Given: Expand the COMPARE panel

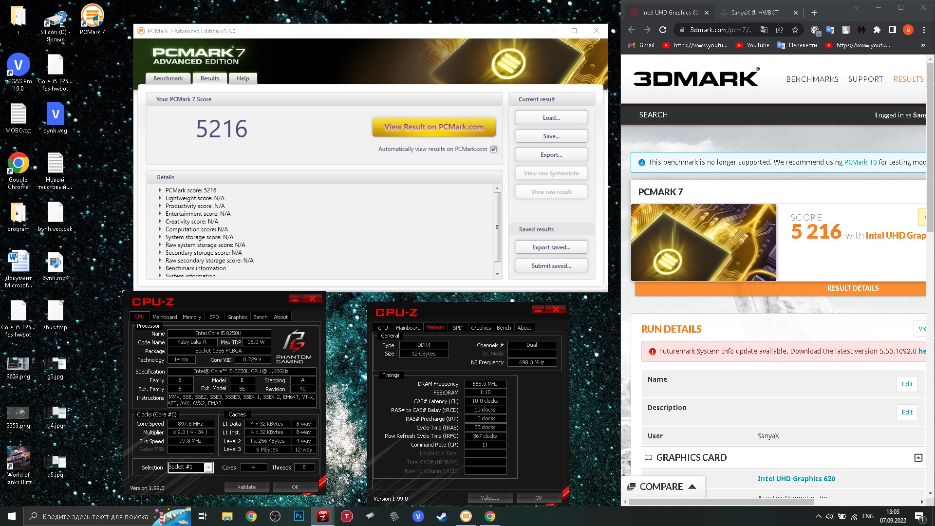Looking at the screenshot, I should [662, 487].
